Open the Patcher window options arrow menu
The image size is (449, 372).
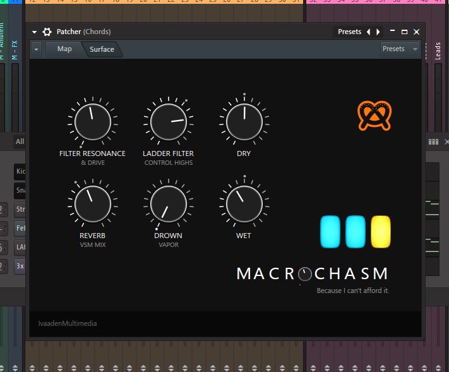click(x=34, y=32)
